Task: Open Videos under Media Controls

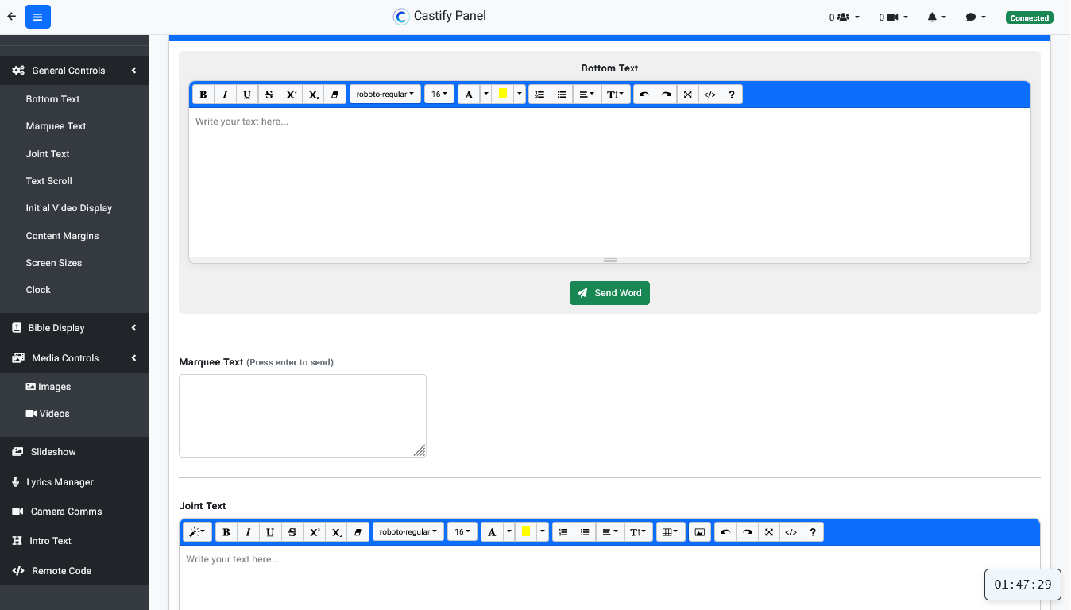Action: 48,414
